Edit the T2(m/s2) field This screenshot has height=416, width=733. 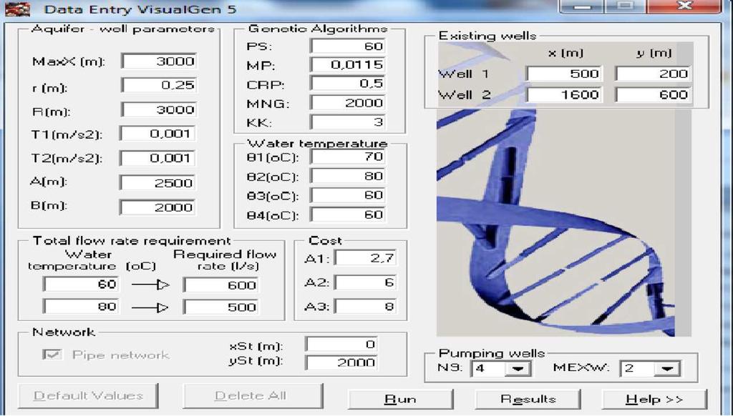coord(157,158)
